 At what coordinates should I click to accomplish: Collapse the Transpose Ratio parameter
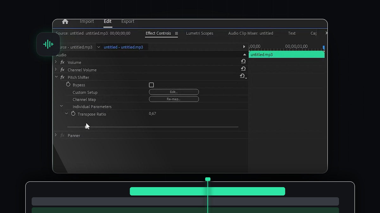pyautogui.click(x=66, y=113)
